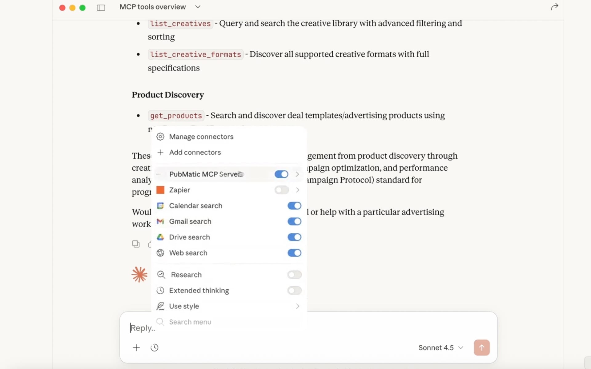Click the message send button
Image resolution: width=591 pixels, height=369 pixels.
(x=481, y=347)
